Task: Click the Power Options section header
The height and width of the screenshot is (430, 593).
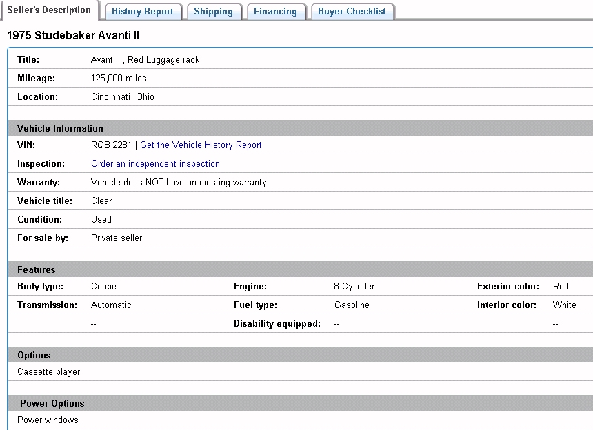Action: pyautogui.click(x=52, y=403)
